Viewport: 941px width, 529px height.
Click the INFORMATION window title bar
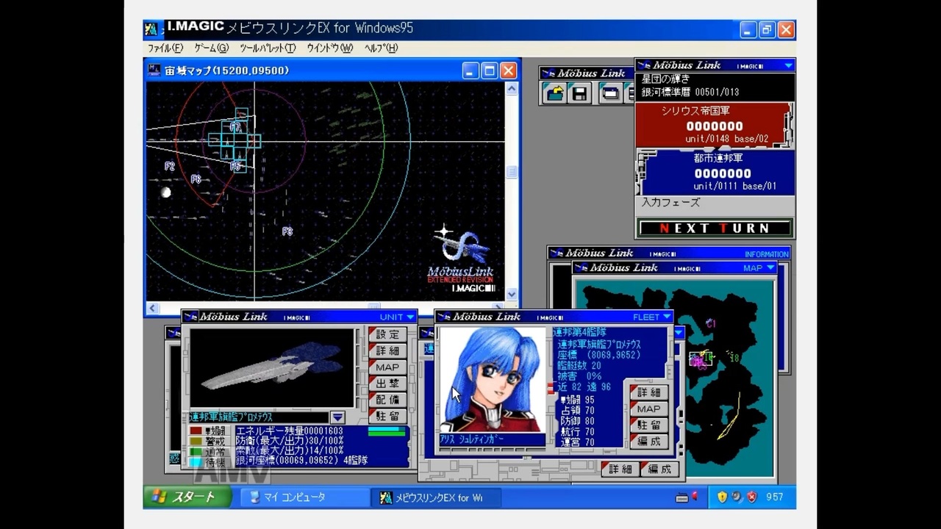point(669,253)
